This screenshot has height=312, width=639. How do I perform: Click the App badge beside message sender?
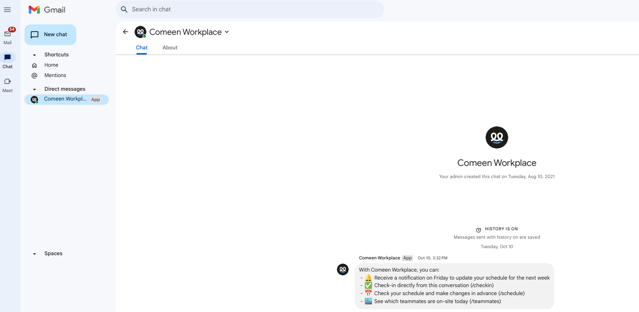pos(407,258)
